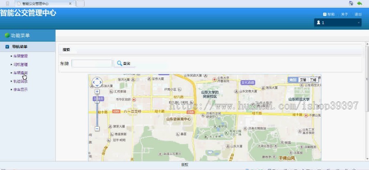The height and width of the screenshot is (170, 369).
Task: Click the leftmost browser sidebar icon
Action: coord(7,4)
